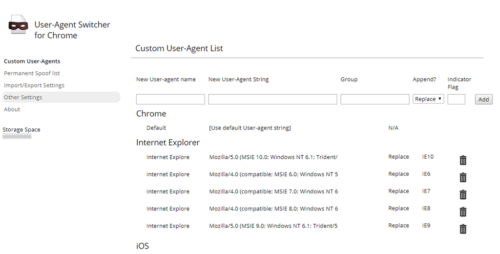The width and height of the screenshot is (500, 254).
Task: Open Import/Export Settings page
Action: pyautogui.click(x=34, y=85)
